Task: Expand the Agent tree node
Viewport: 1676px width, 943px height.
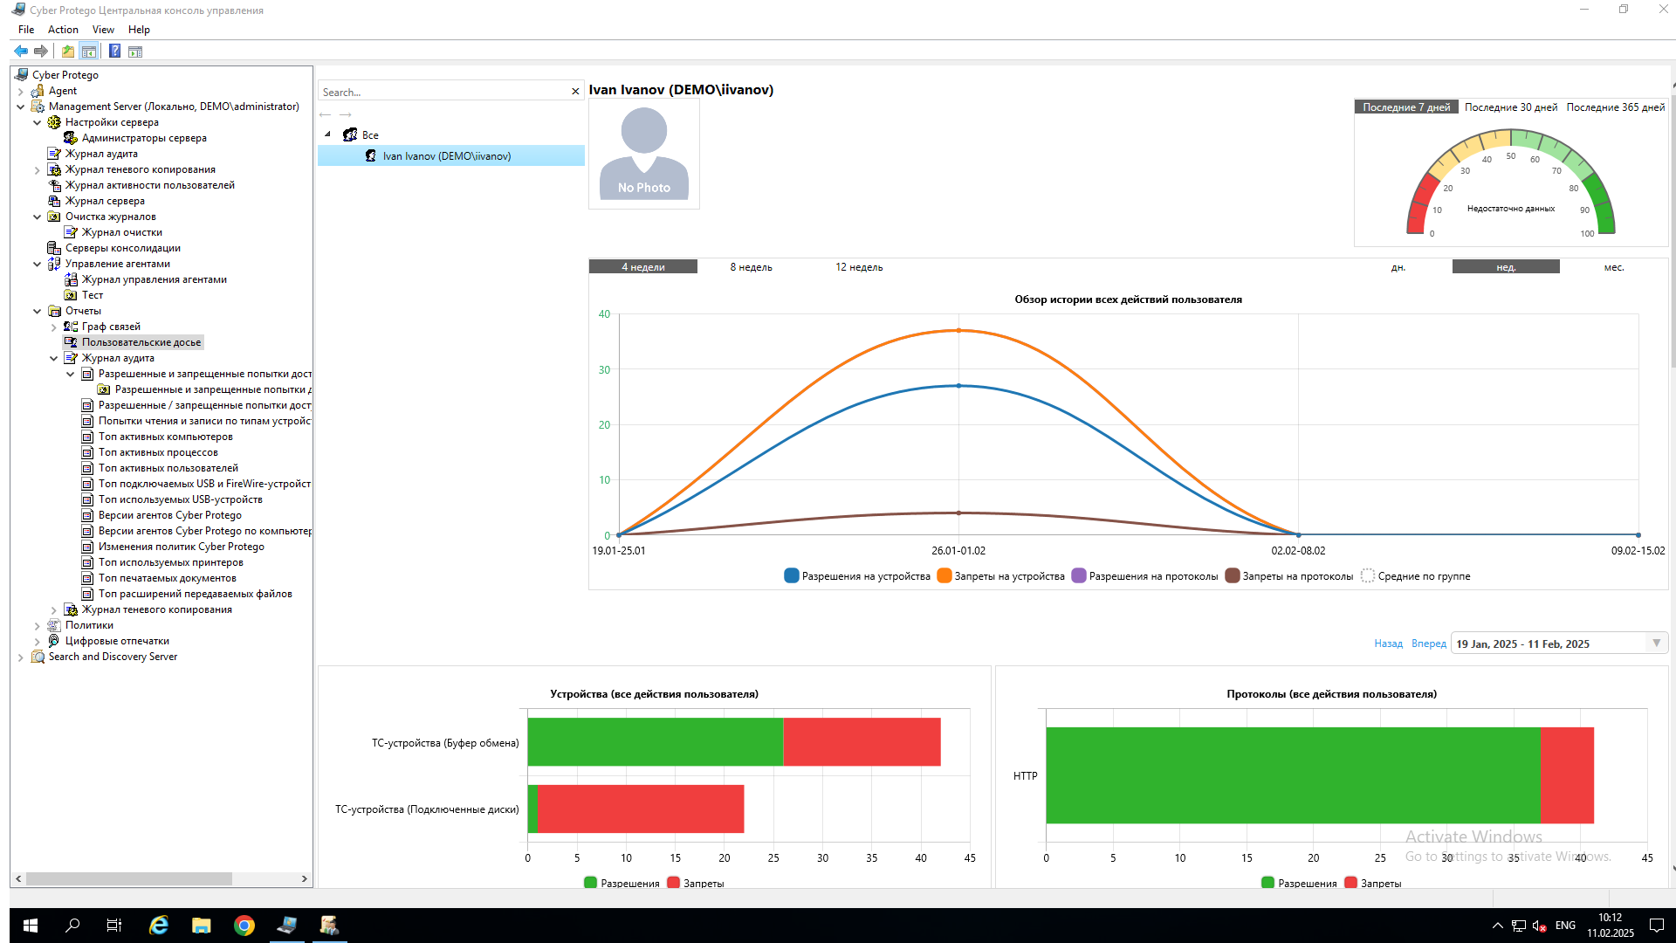Action: (x=21, y=91)
